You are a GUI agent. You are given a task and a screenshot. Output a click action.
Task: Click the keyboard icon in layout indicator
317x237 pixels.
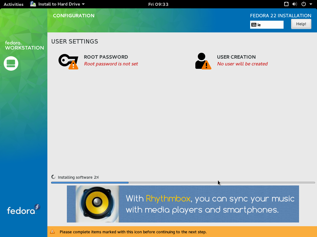[x=254, y=25]
